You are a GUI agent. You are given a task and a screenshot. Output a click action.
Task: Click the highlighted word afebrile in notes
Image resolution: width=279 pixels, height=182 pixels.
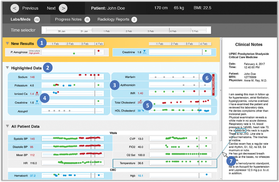coord(241,130)
